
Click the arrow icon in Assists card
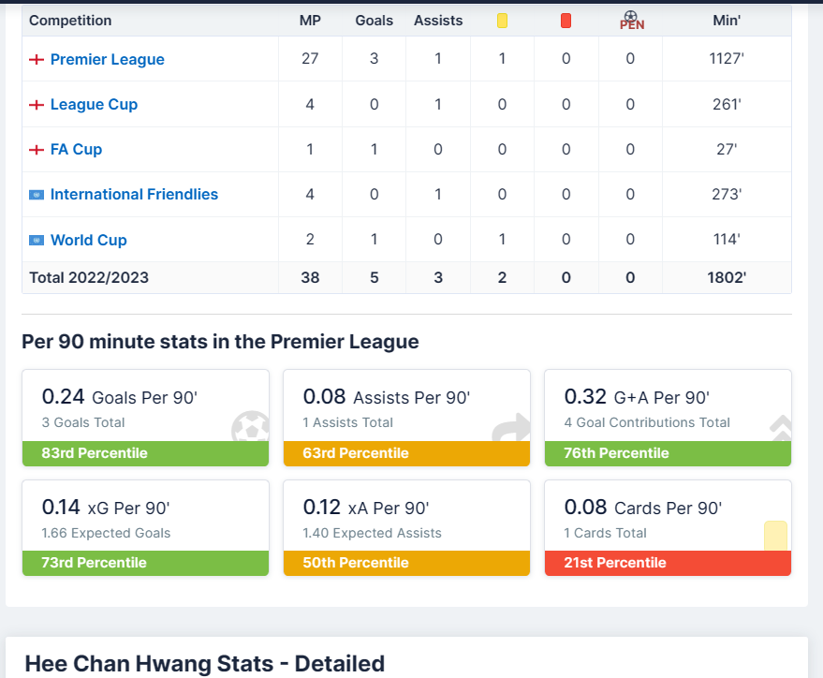(x=510, y=428)
